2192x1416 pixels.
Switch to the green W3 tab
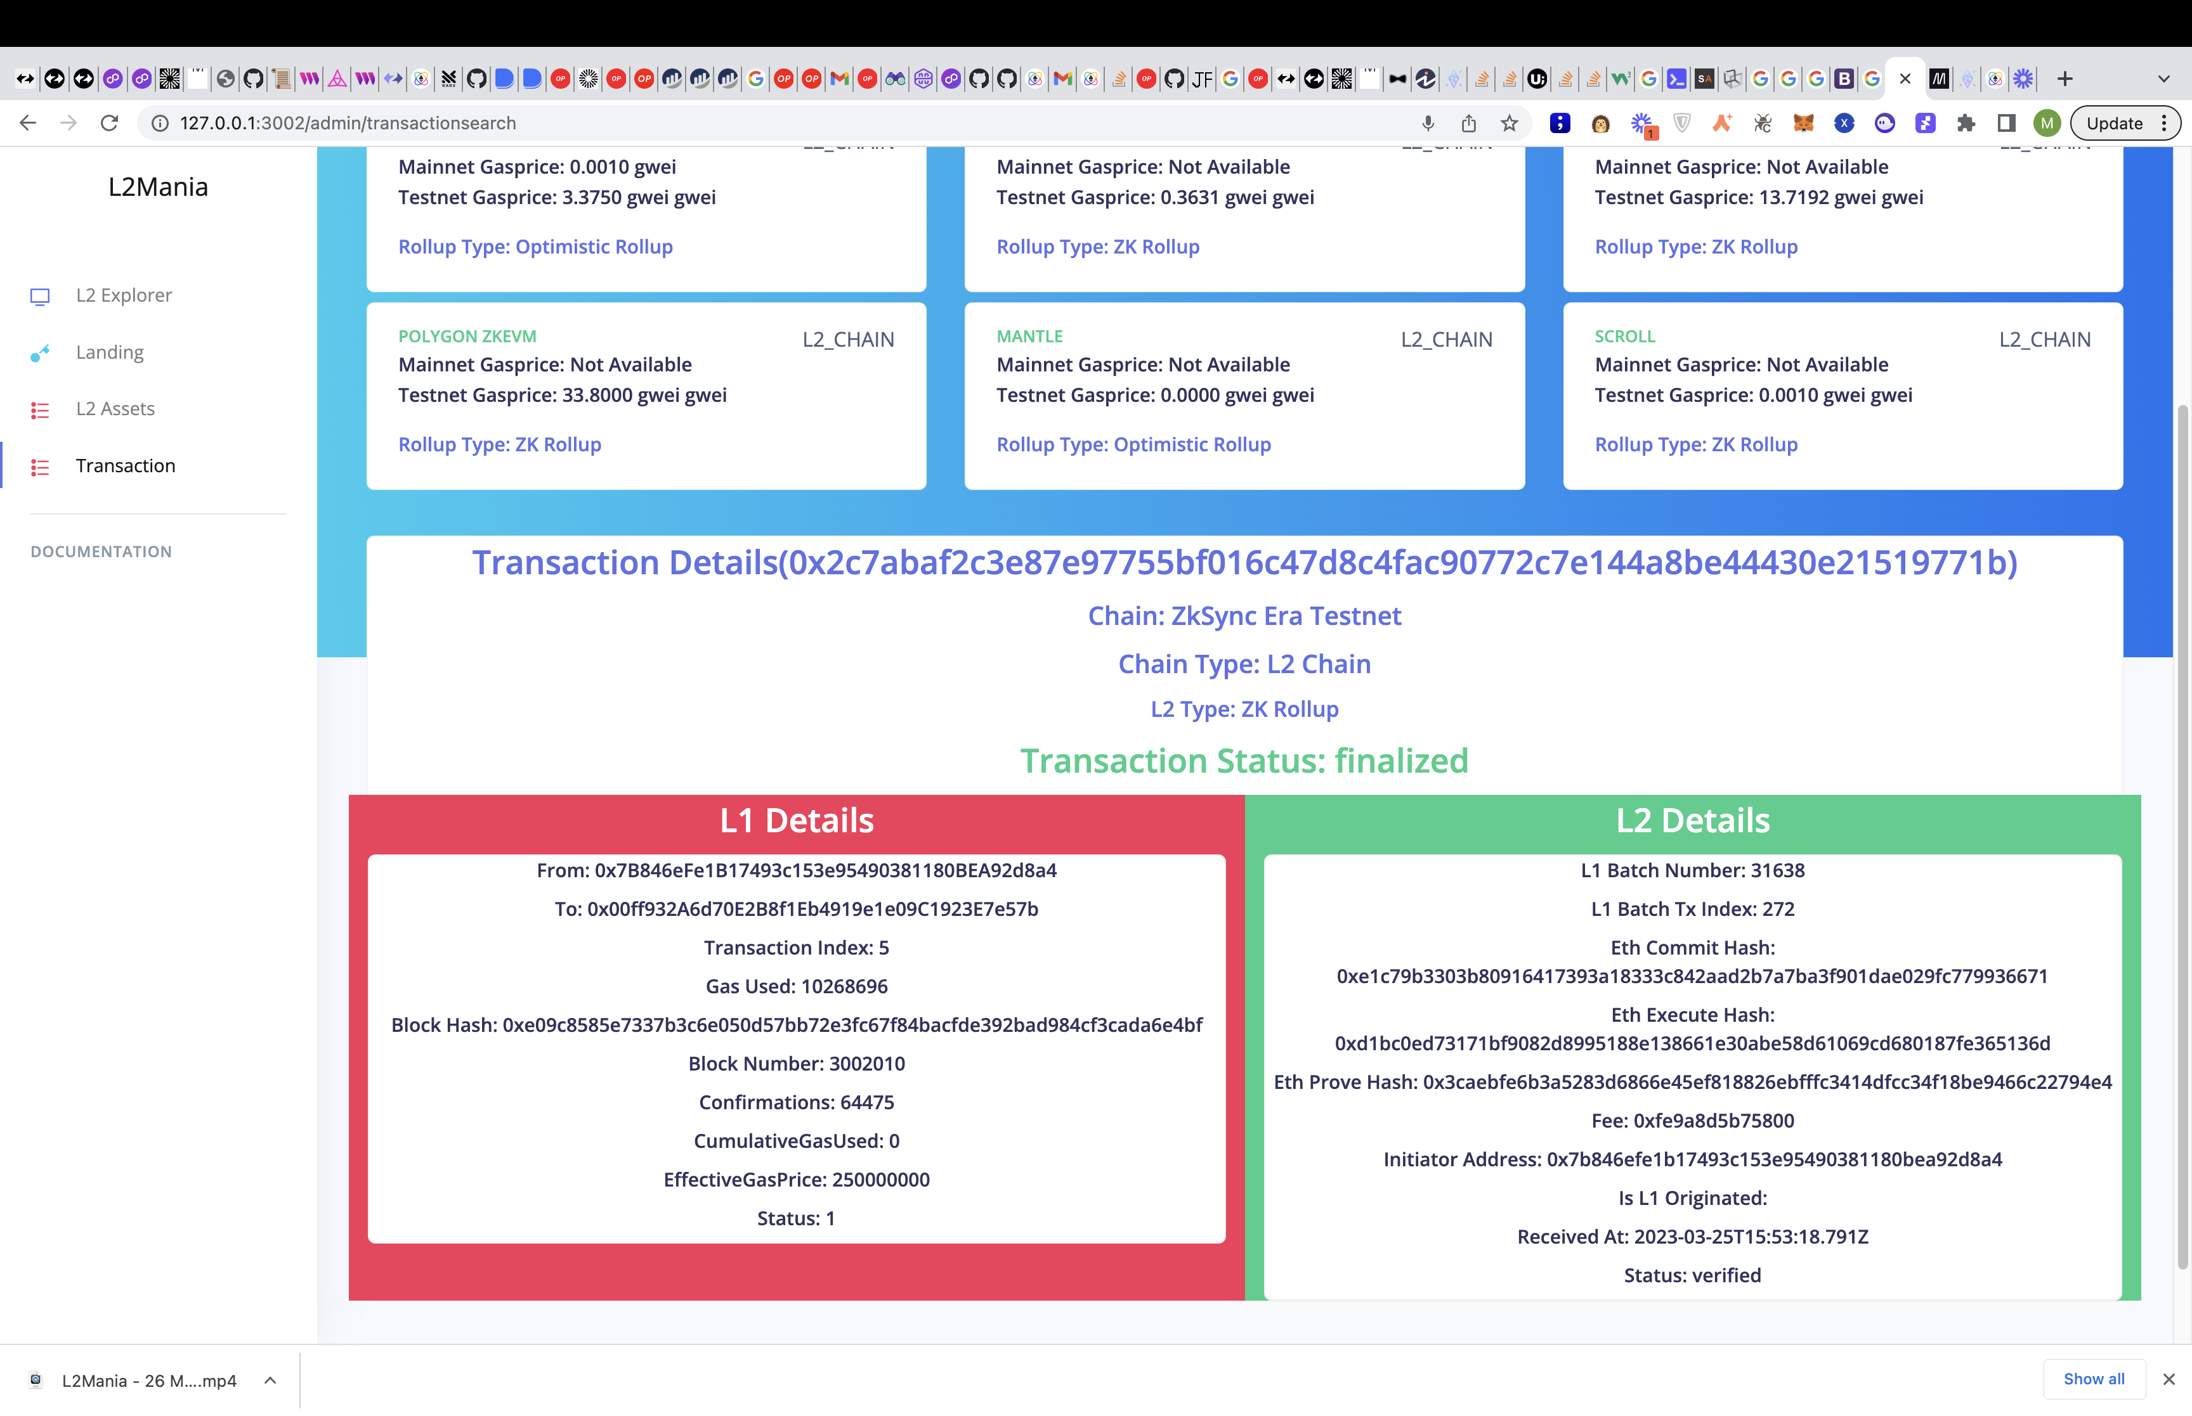tap(1621, 79)
